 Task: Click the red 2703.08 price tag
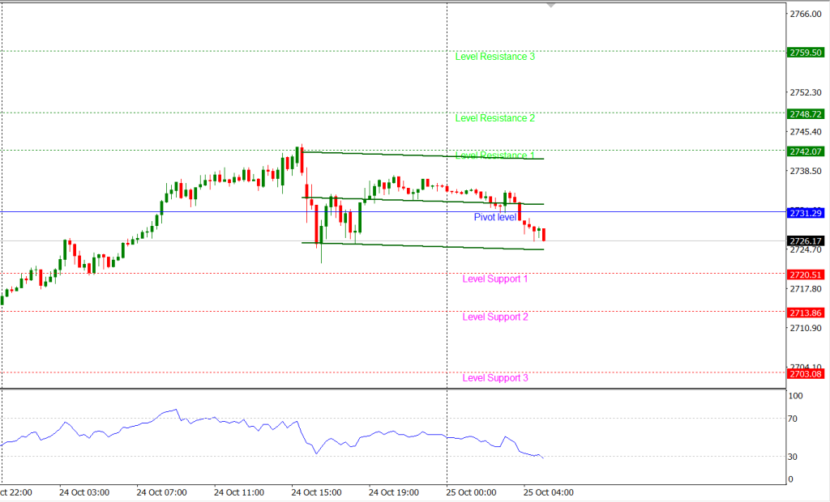pos(806,373)
